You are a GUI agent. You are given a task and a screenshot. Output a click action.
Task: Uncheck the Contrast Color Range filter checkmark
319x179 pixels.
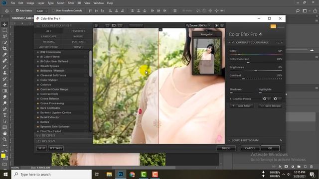coord(233,42)
